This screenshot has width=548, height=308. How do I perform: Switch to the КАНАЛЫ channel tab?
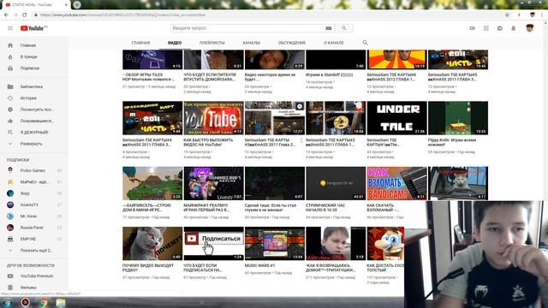click(251, 43)
